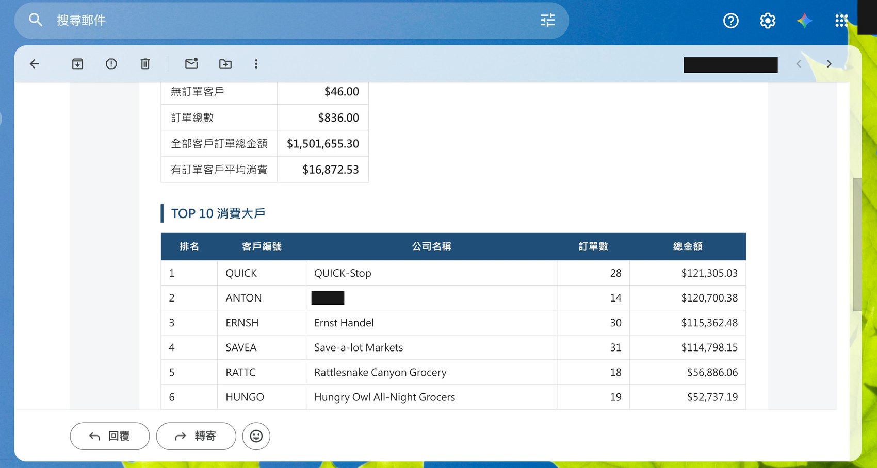This screenshot has height=468, width=877.
Task: Click the search magnifier icon
Action: 35,20
